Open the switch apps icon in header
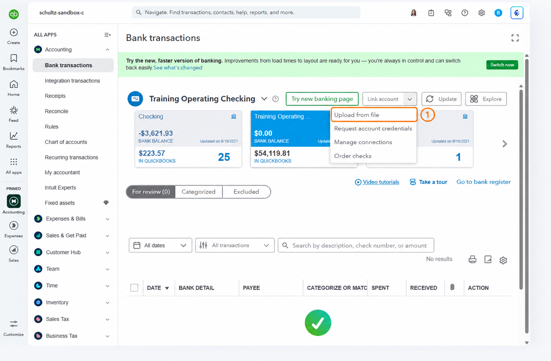Image resolution: width=551 pixels, height=361 pixels. [448, 13]
